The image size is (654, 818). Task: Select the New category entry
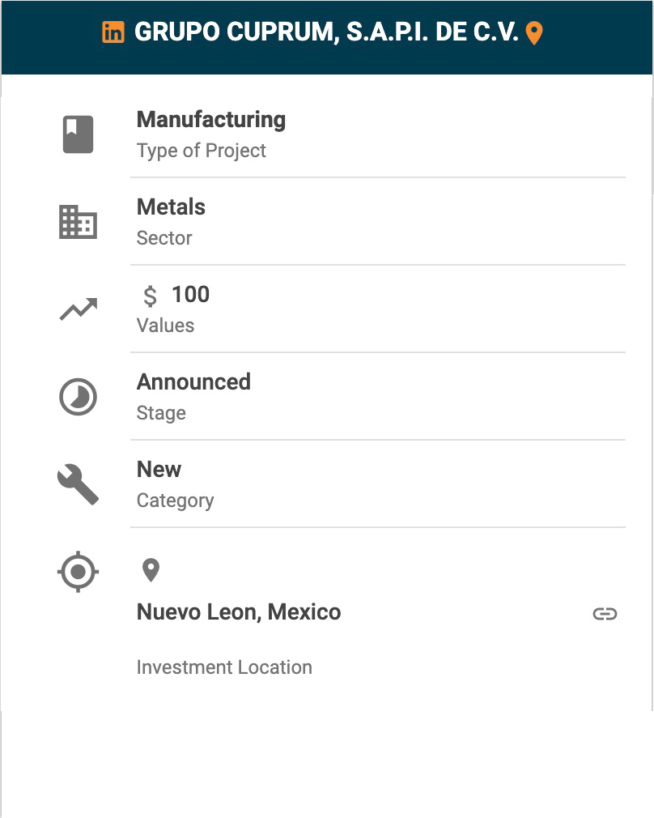pos(159,470)
